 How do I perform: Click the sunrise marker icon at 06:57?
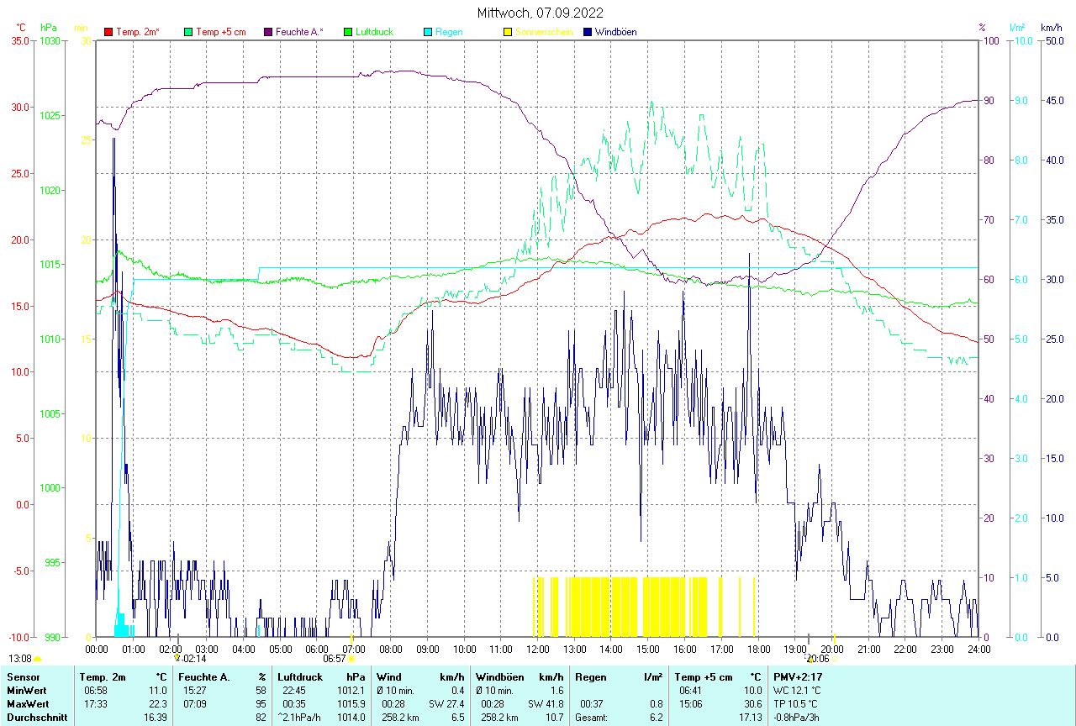351,660
